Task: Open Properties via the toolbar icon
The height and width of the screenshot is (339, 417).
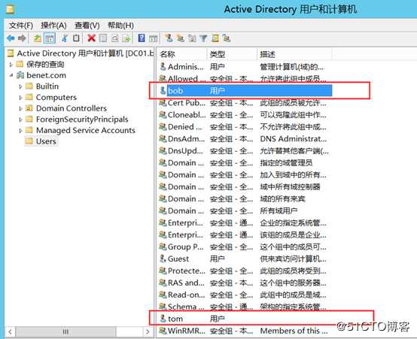Action: point(103,38)
